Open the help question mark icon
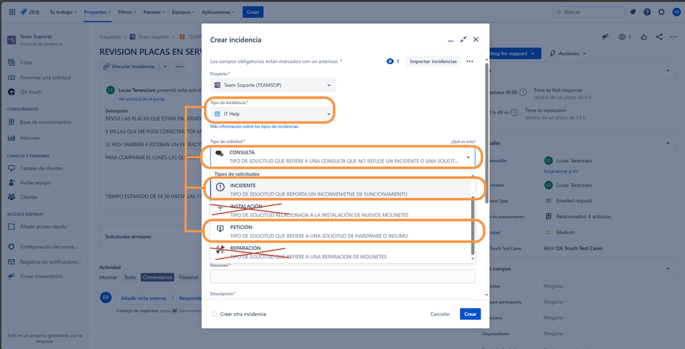 pyautogui.click(x=647, y=12)
